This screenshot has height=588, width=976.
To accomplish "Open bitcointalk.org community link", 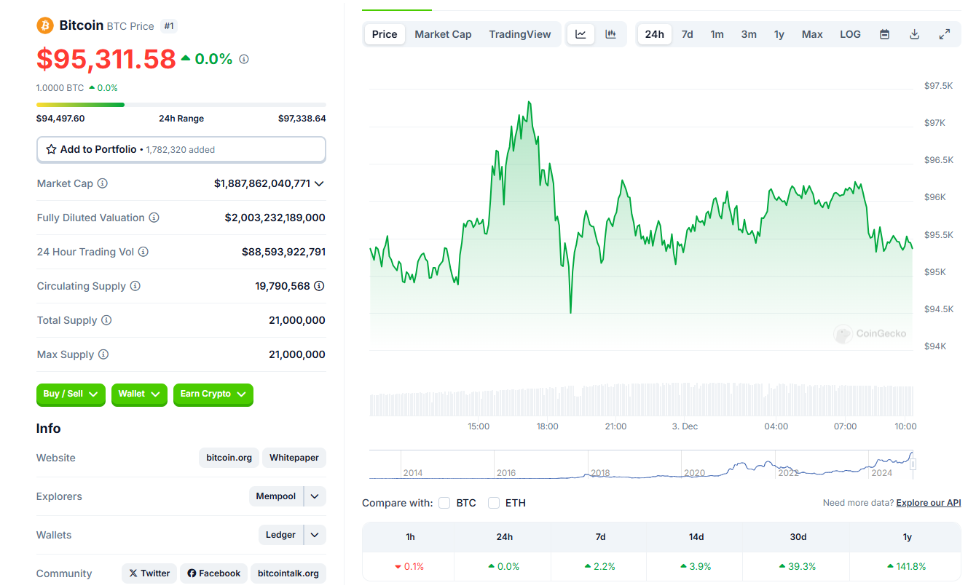I will click(x=288, y=573).
